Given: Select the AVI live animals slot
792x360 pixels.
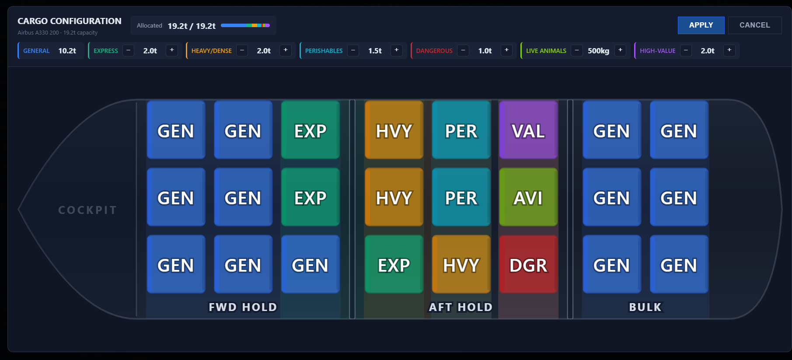Looking at the screenshot, I should pos(528,197).
